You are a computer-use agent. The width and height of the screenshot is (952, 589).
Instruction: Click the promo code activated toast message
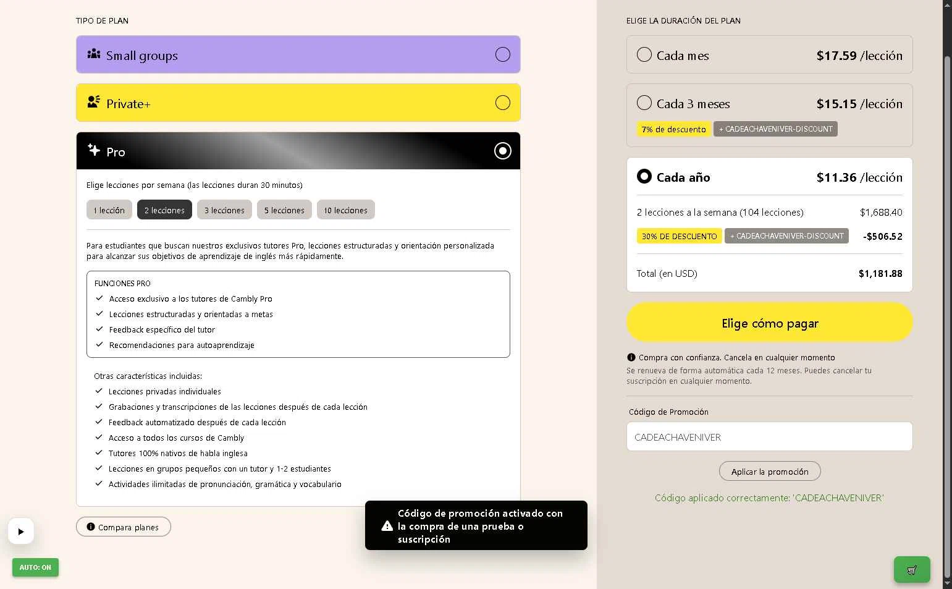(476, 525)
